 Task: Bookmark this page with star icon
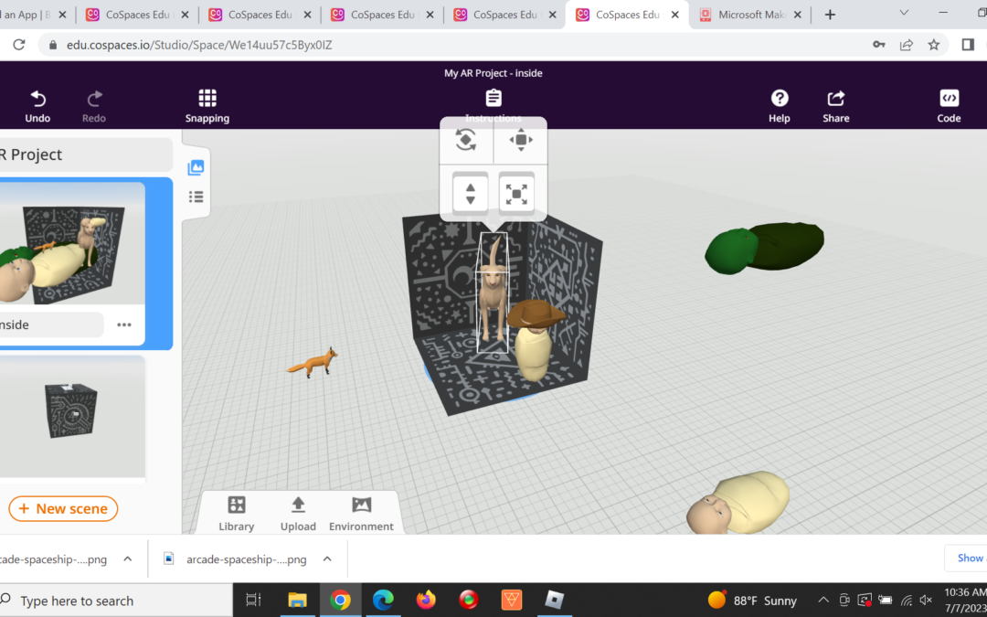(933, 45)
